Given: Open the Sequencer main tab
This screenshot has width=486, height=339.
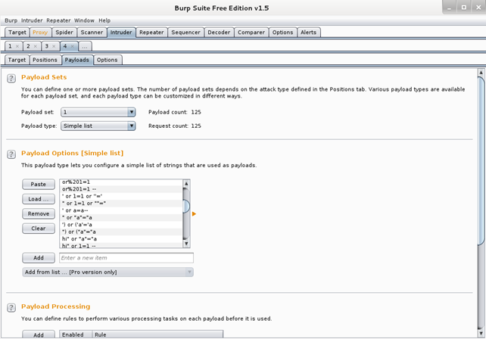Looking at the screenshot, I should (185, 33).
